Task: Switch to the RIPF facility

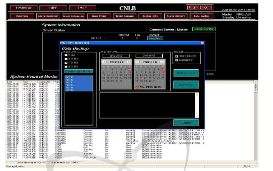Action: pyautogui.click(x=53, y=8)
